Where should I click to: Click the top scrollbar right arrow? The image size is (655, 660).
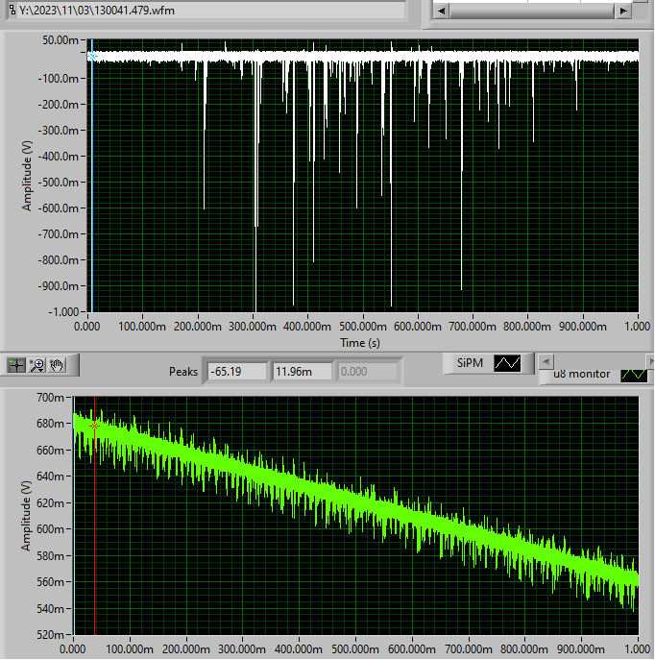click(x=623, y=11)
